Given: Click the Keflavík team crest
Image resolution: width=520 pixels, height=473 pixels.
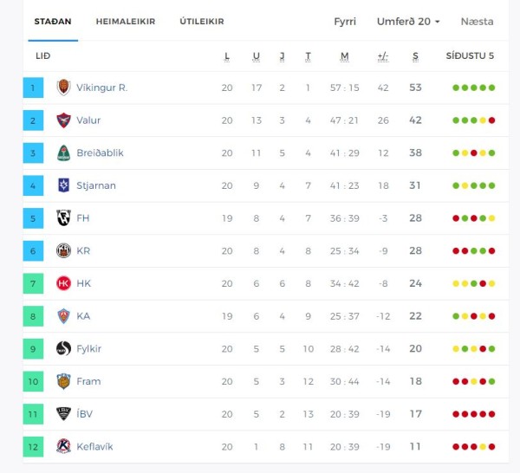Looking at the screenshot, I should click(x=63, y=446).
